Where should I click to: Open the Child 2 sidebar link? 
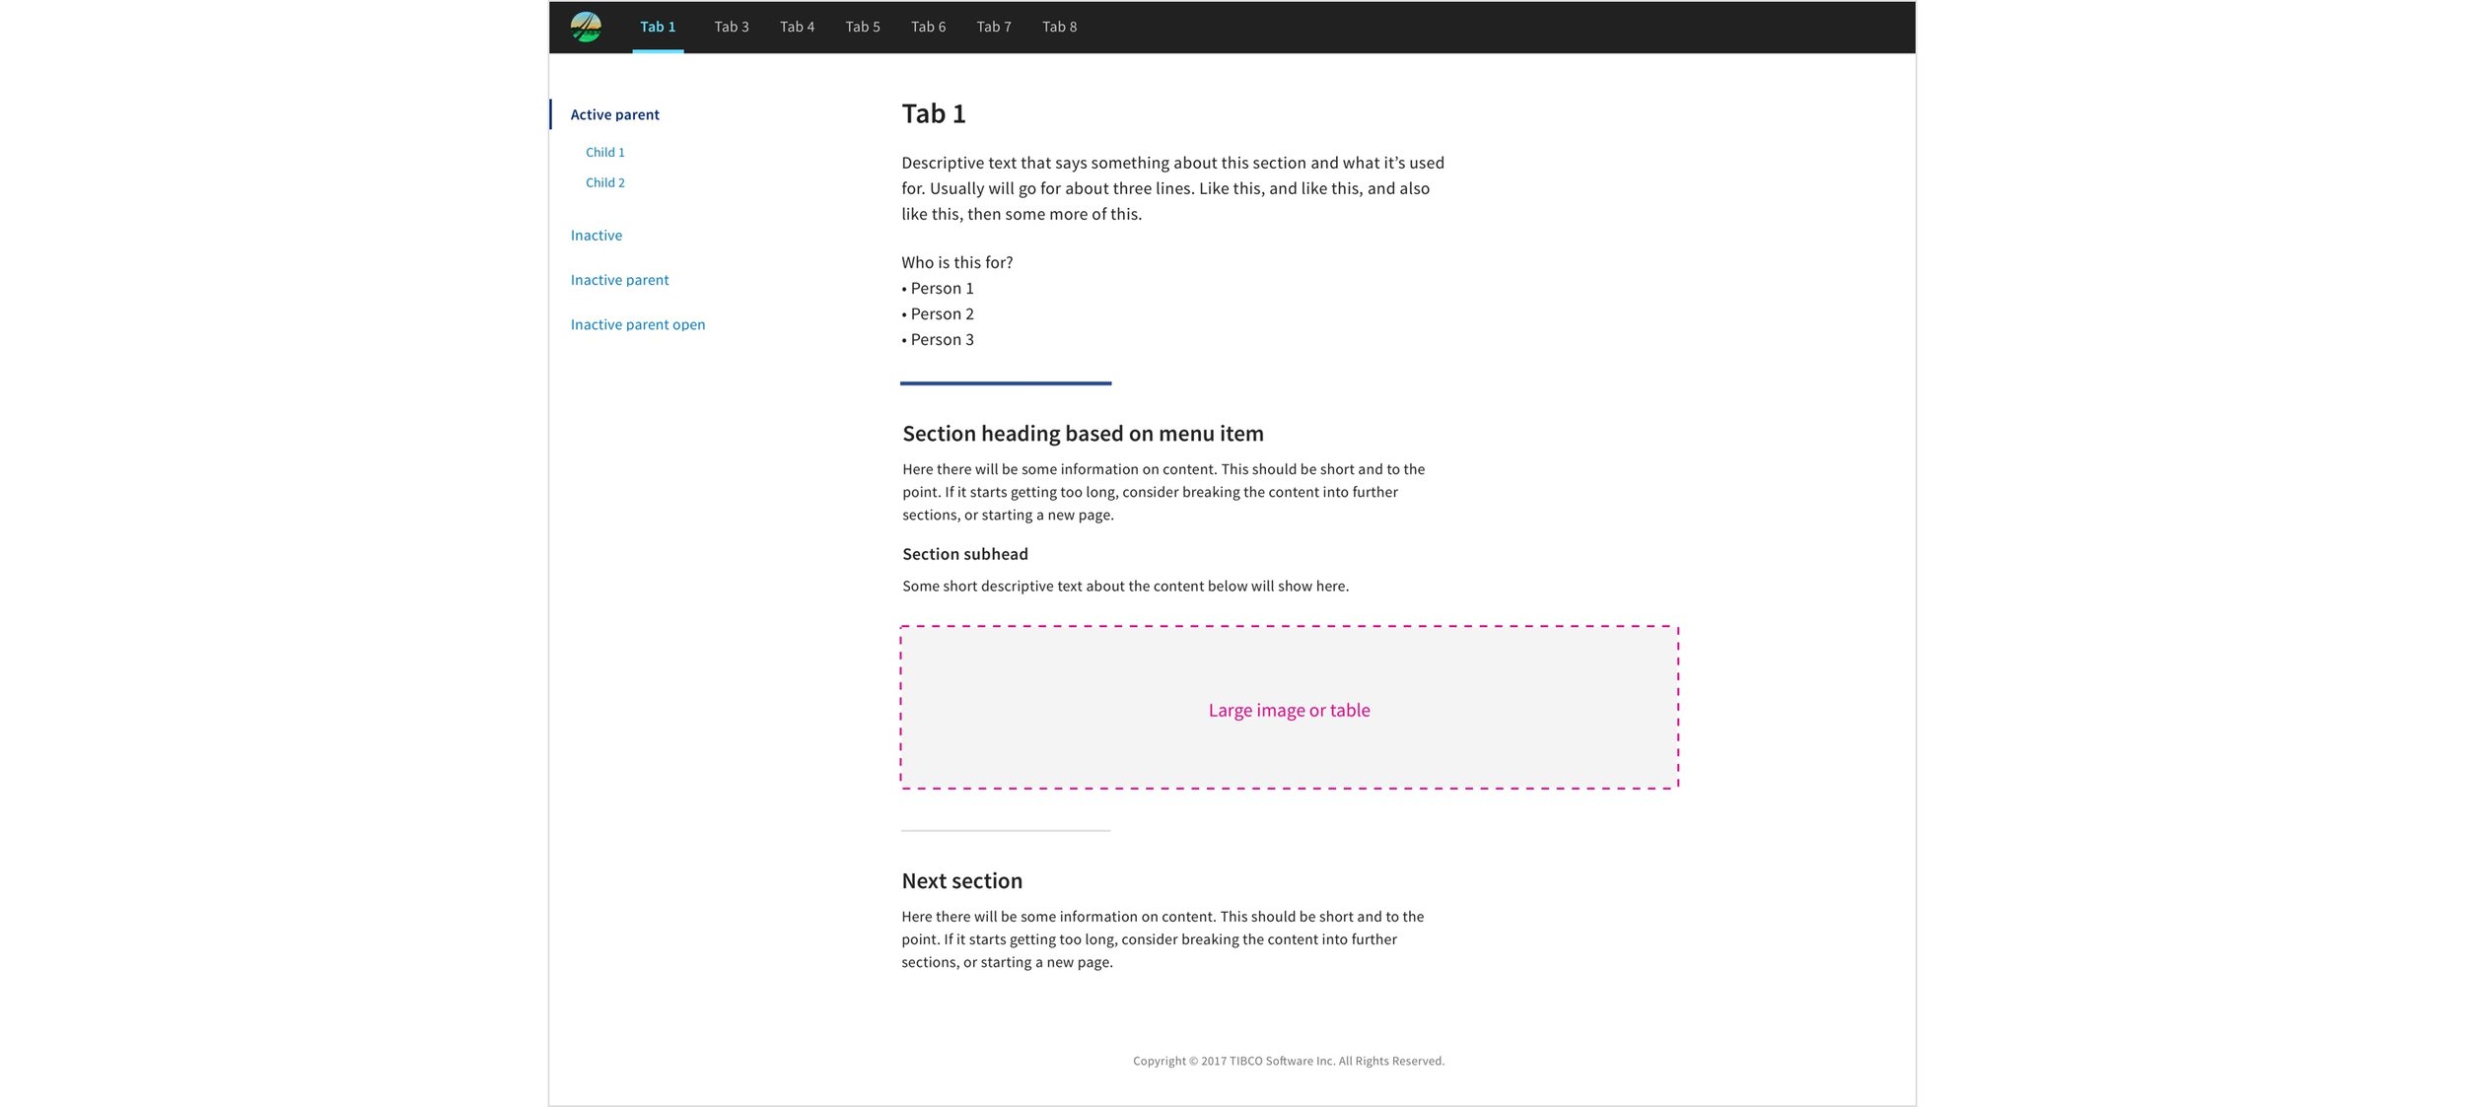605,182
